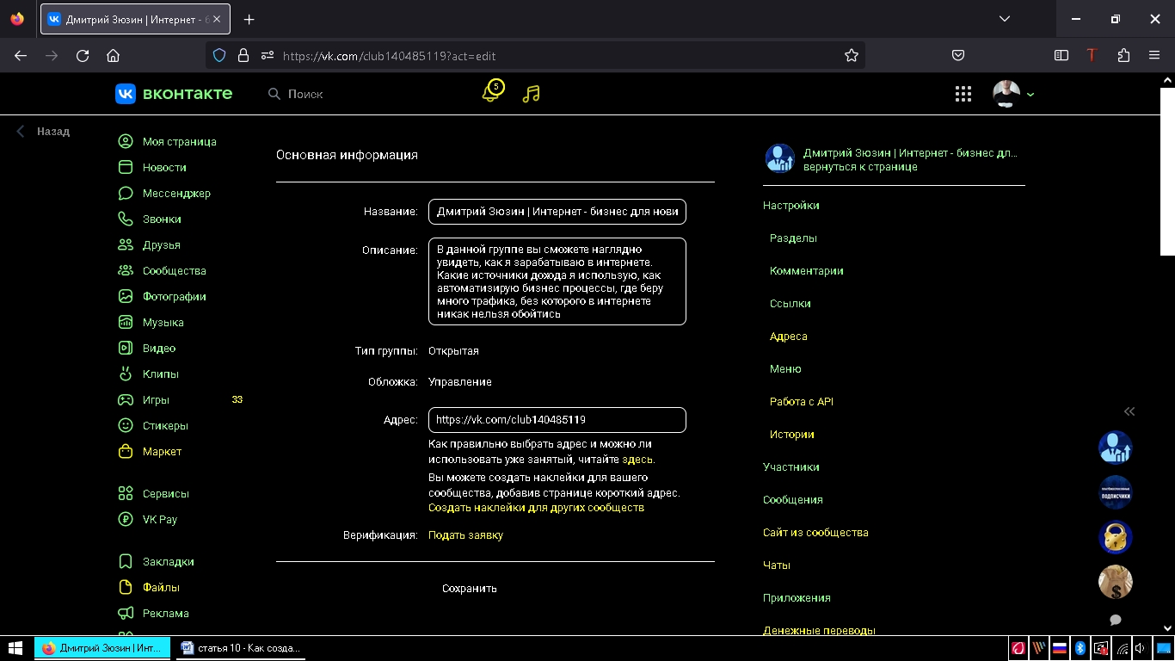Click Создать наклейки для других сообществ link

pos(536,508)
